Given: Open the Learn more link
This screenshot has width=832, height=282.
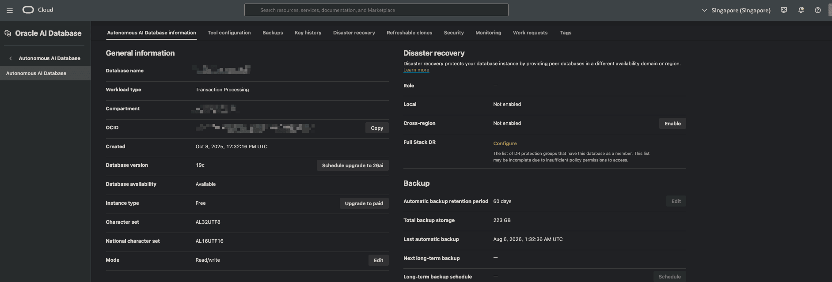Looking at the screenshot, I should click(x=416, y=70).
